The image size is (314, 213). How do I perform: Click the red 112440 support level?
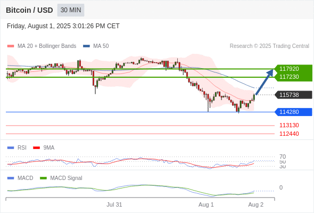pos(289,134)
